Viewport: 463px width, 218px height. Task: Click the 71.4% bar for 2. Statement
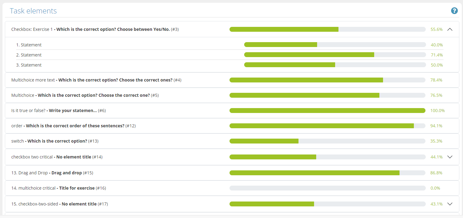point(335,55)
